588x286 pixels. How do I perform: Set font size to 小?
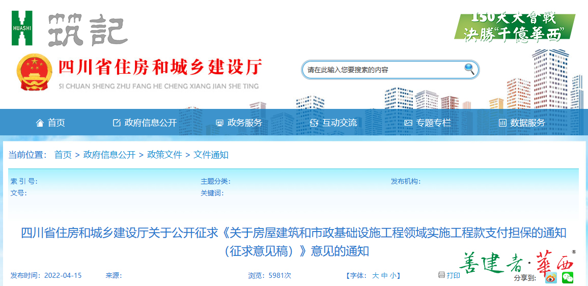(393, 275)
